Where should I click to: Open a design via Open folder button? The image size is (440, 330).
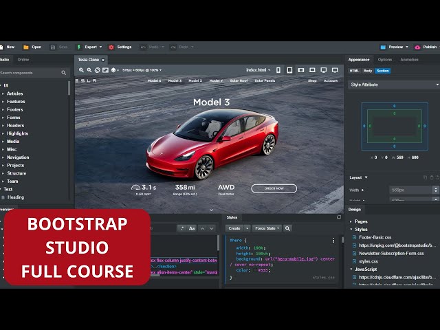pos(32,47)
